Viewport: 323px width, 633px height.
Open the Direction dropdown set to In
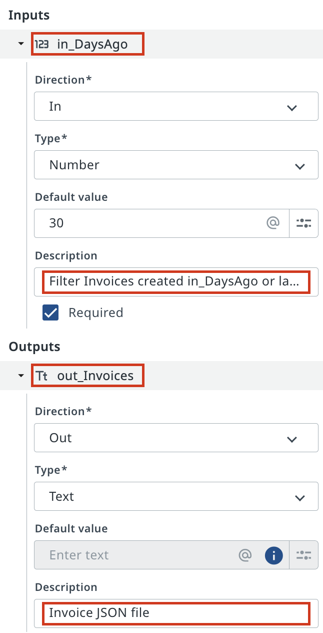tap(176, 106)
